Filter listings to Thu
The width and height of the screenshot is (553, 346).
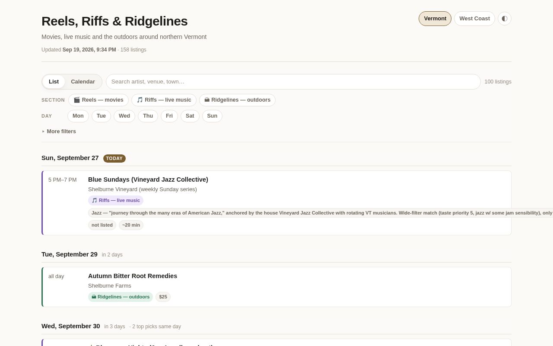point(148,116)
